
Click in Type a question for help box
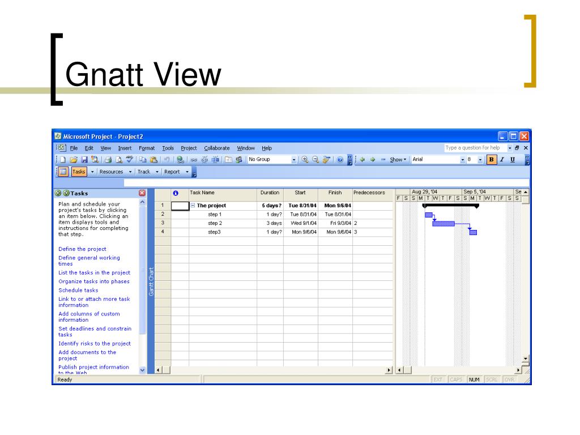pyautogui.click(x=475, y=148)
